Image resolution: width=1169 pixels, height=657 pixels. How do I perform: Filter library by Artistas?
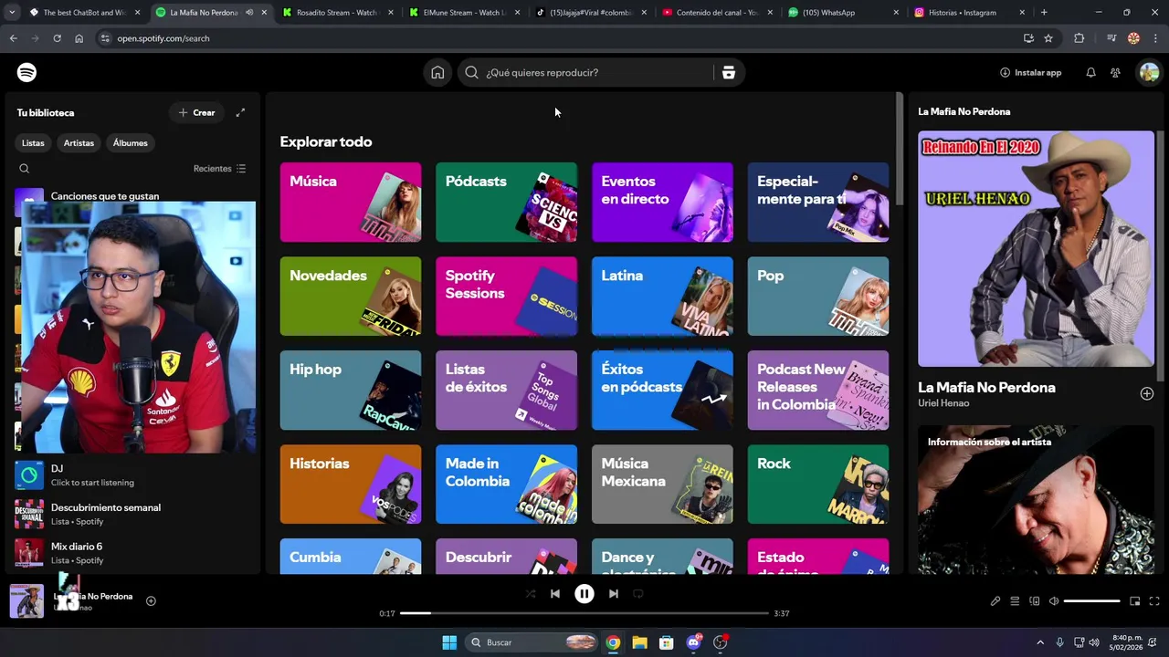click(79, 142)
